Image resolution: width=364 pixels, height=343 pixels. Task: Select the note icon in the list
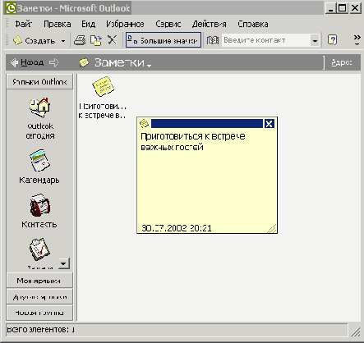click(x=103, y=86)
